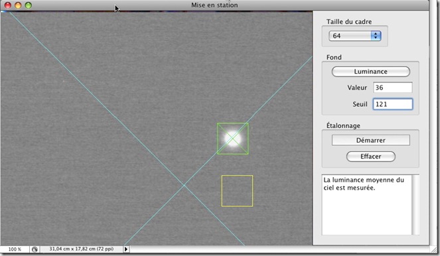Open status bar info arrow menu

click(126, 249)
